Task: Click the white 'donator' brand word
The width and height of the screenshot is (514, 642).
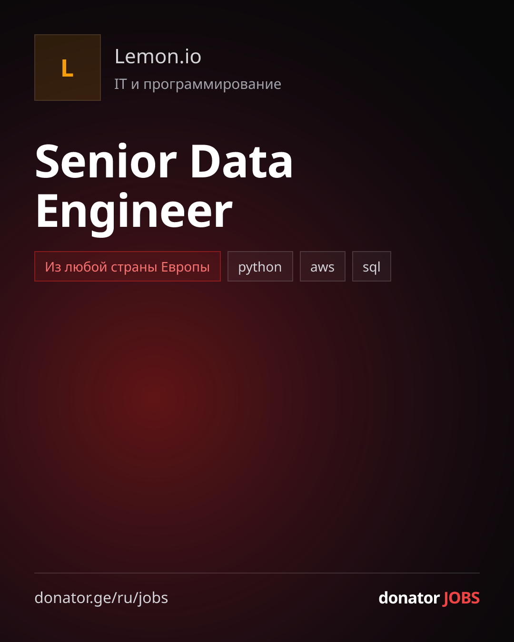Action: 409,598
